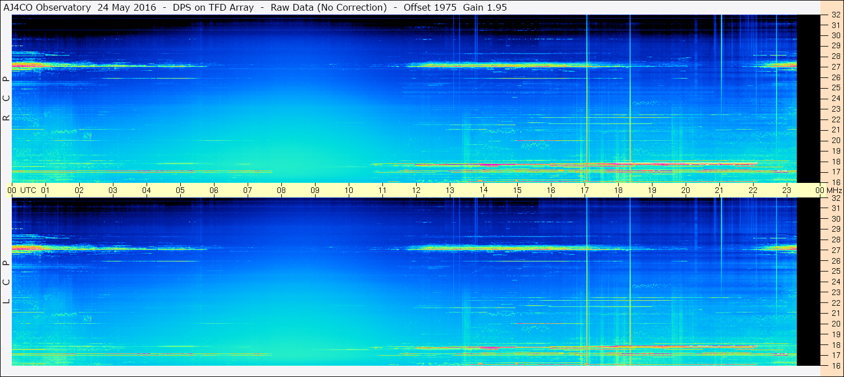Click the vertical LCP panel label
The image size is (844, 377).
pos(6,282)
